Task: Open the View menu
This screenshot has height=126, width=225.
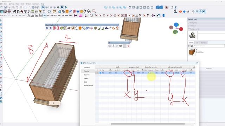Action: tap(6, 4)
